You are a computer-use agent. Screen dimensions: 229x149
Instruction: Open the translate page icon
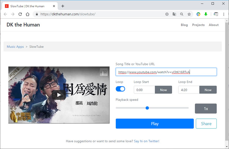(x=174, y=14)
